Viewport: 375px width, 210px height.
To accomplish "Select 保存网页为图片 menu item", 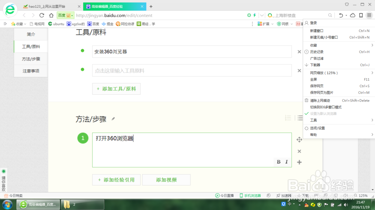I will (339, 93).
